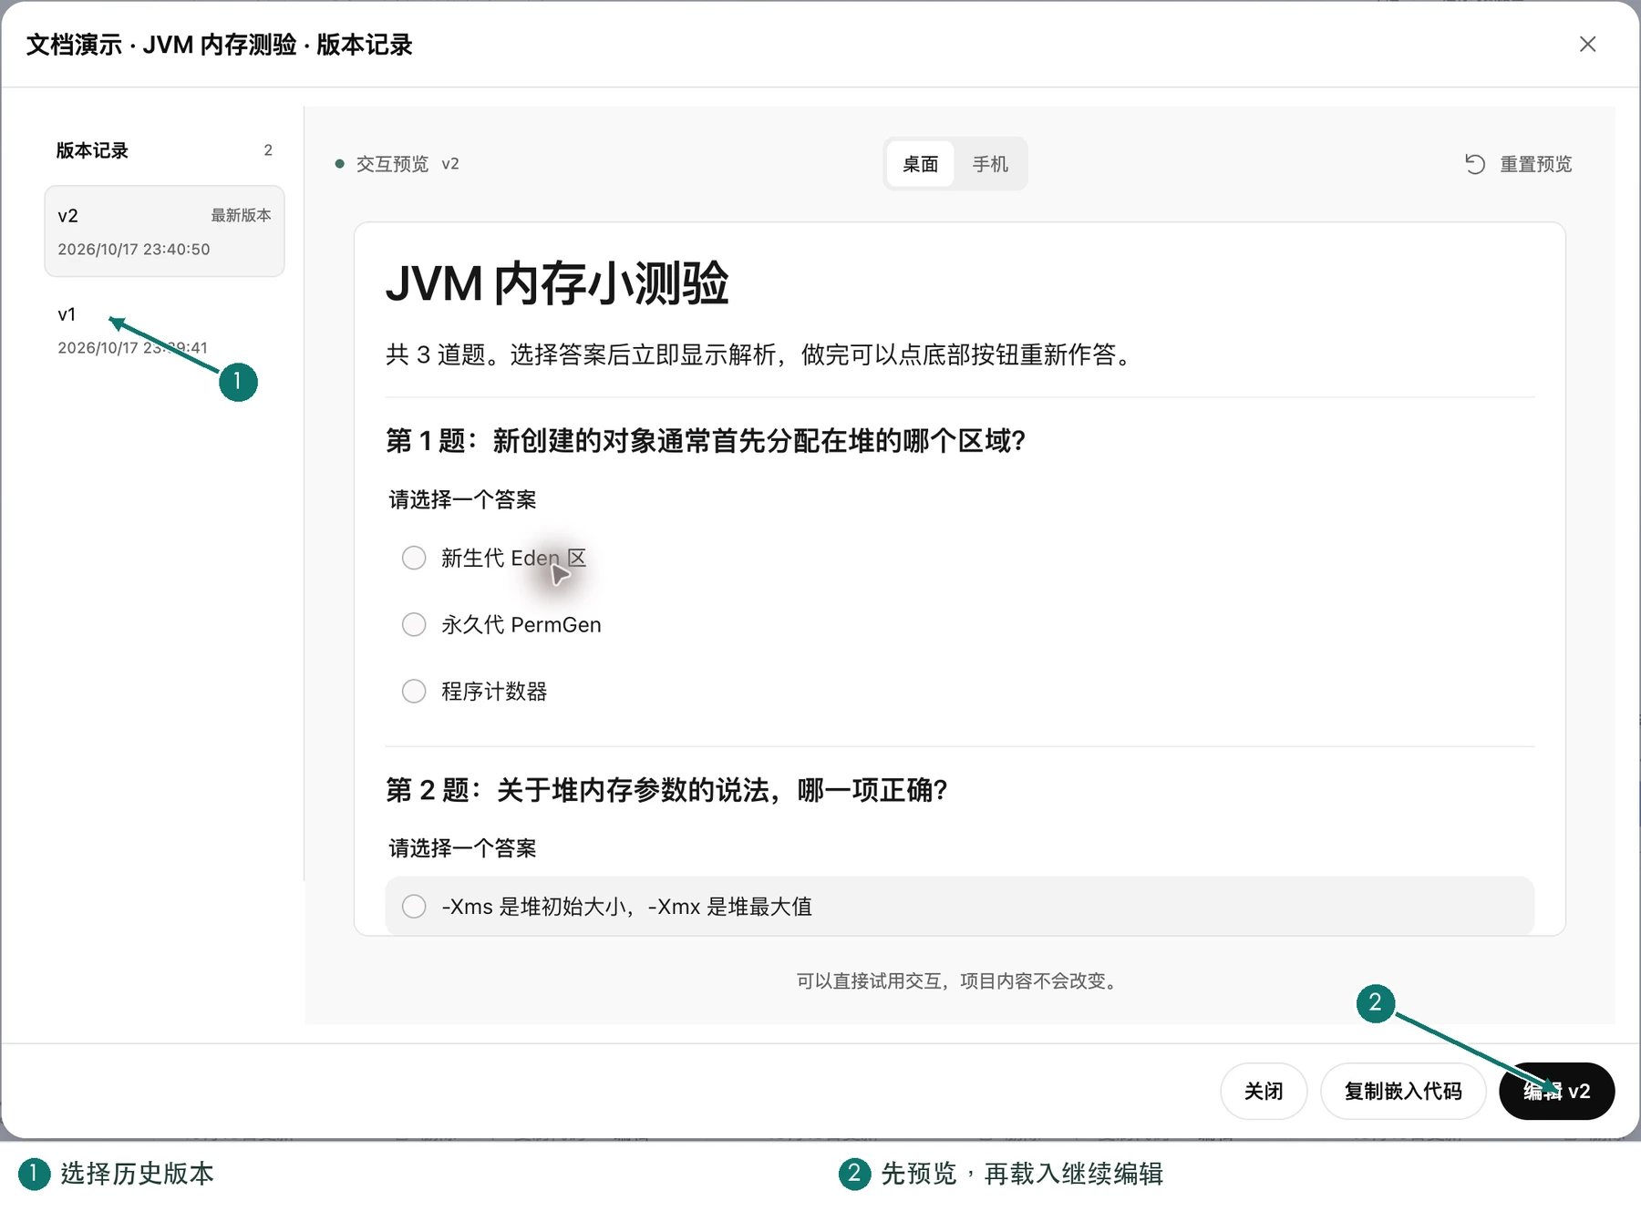1641x1211 pixels.
Task: Click the reset preview circular arrow icon
Action: (x=1474, y=164)
